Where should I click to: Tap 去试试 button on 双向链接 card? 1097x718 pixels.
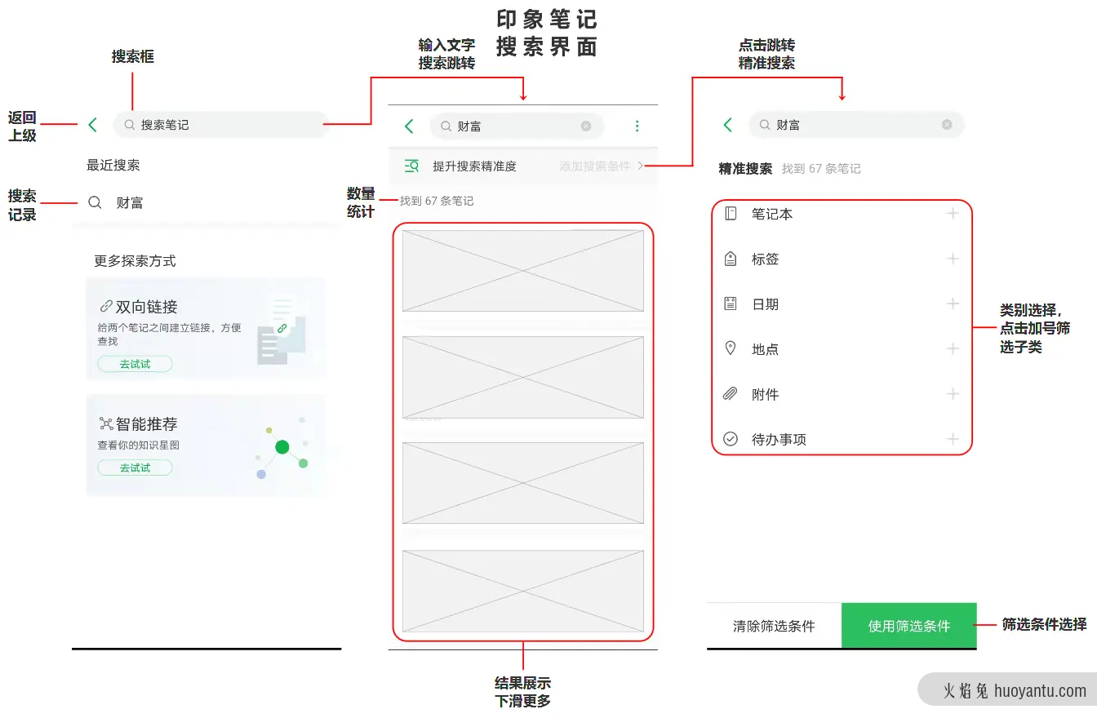point(135,364)
